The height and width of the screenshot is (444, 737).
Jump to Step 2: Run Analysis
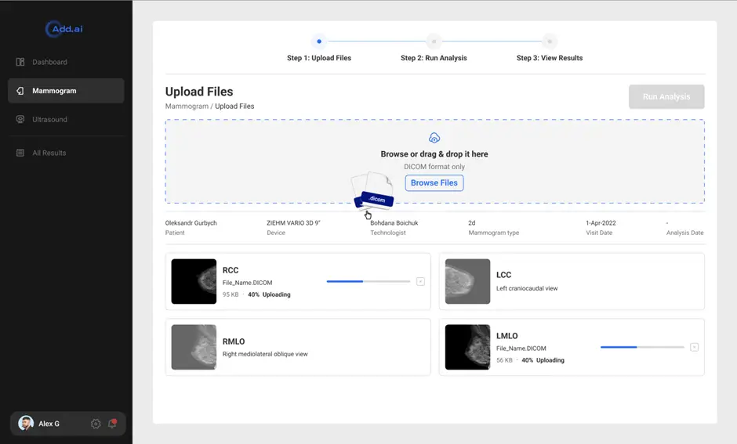click(434, 42)
